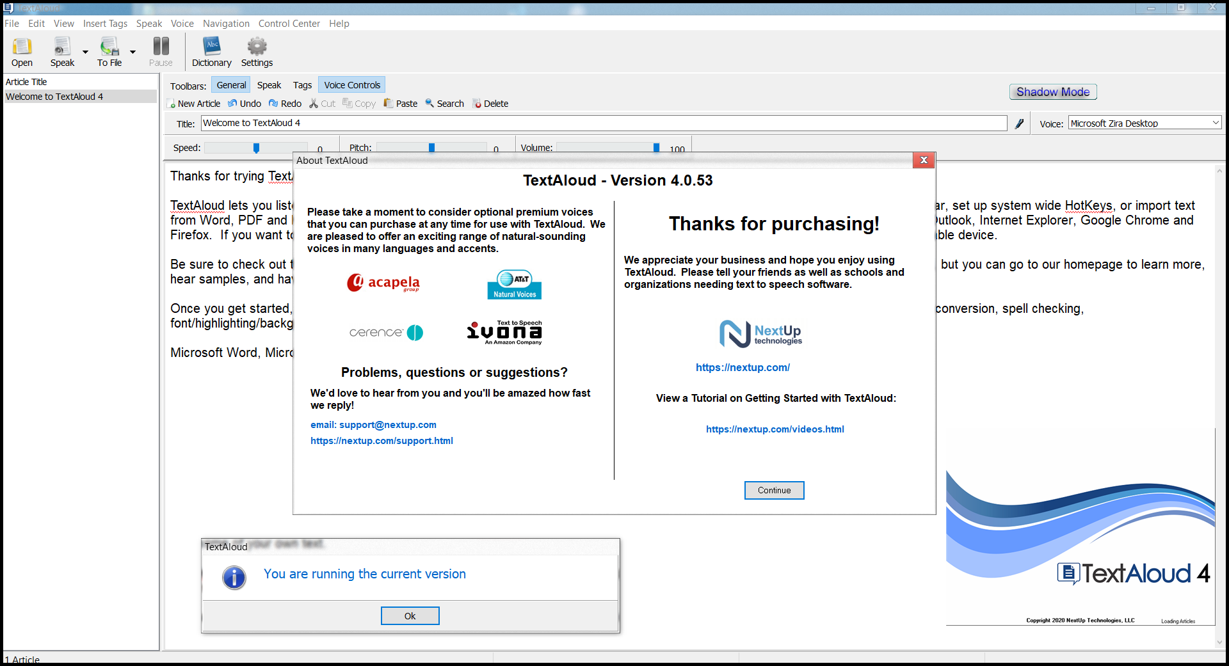1229x666 pixels.
Task: Open the File menu
Action: [12, 23]
